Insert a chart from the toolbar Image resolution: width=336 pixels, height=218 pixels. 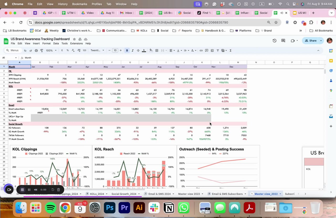[x=212, y=50]
